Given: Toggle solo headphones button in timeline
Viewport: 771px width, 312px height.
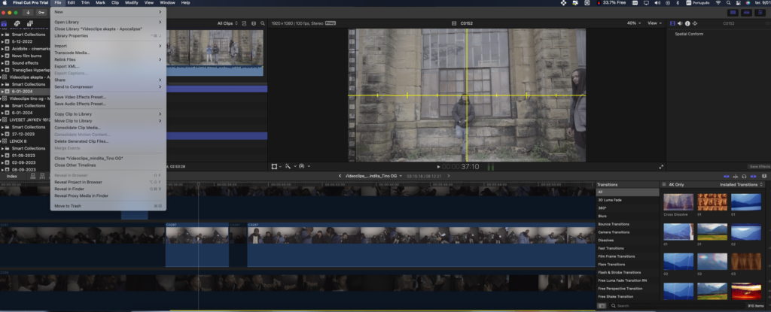Looking at the screenshot, I should tap(744, 176).
